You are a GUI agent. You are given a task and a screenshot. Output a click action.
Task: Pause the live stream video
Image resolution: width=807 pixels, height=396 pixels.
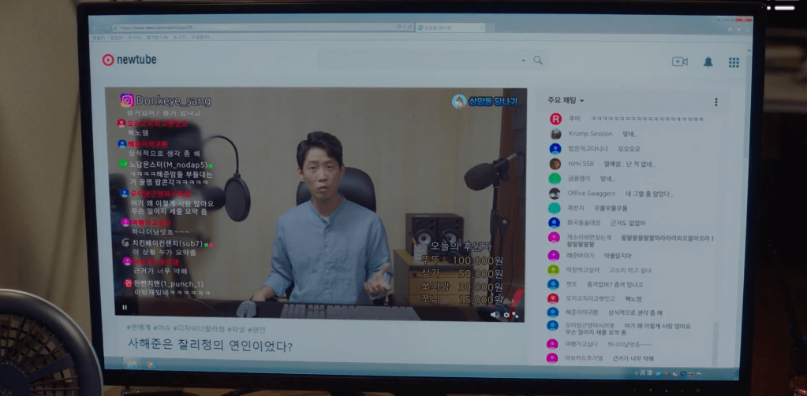coord(125,307)
